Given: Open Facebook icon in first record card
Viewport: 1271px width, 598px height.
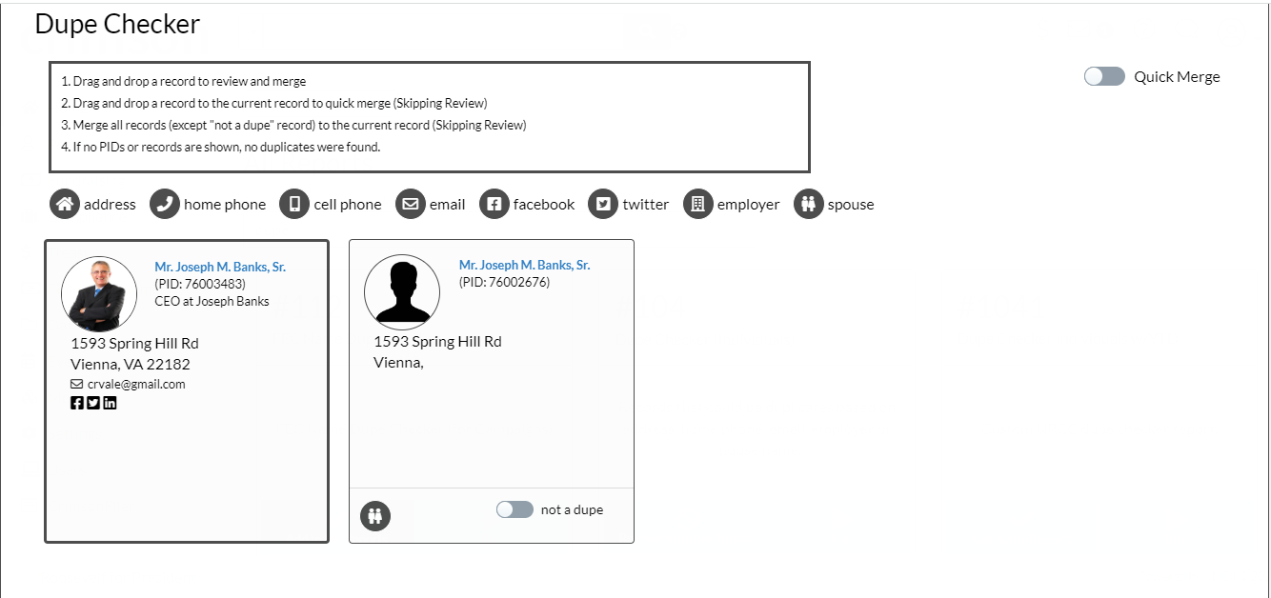Looking at the screenshot, I should point(77,403).
